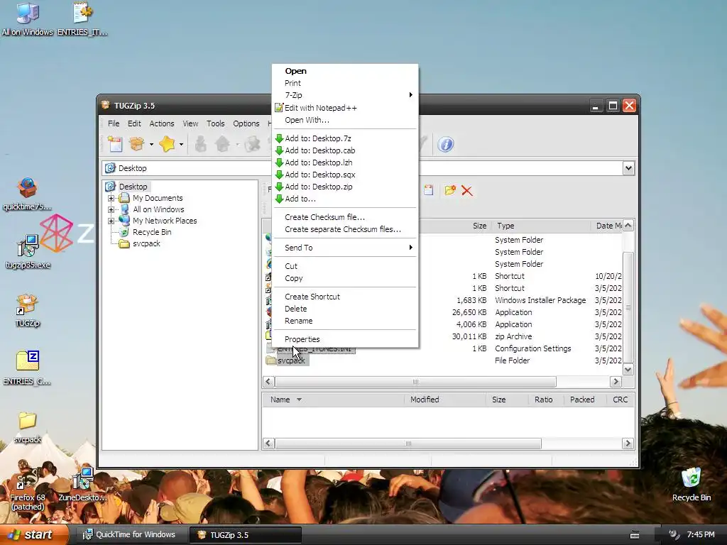Choose Rename in context menu
Screen dimensions: 727x545
coord(346,321)
